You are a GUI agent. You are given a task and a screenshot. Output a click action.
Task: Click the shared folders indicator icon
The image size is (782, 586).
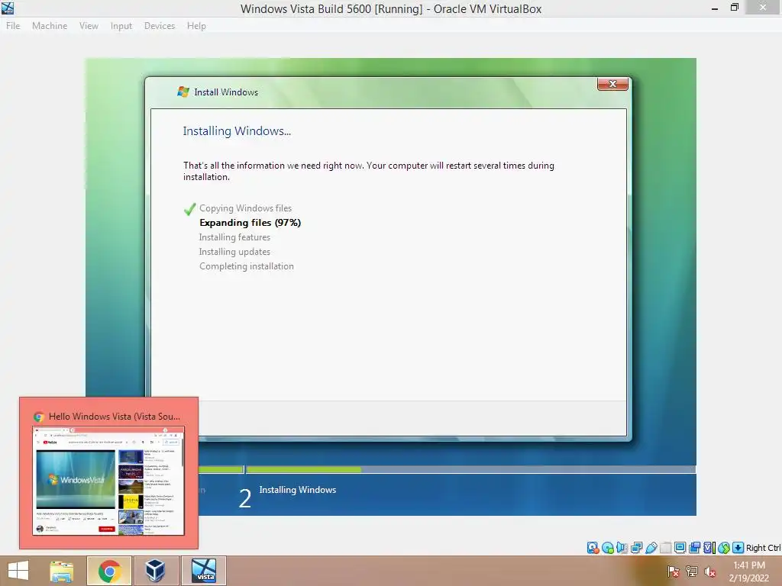(x=665, y=548)
